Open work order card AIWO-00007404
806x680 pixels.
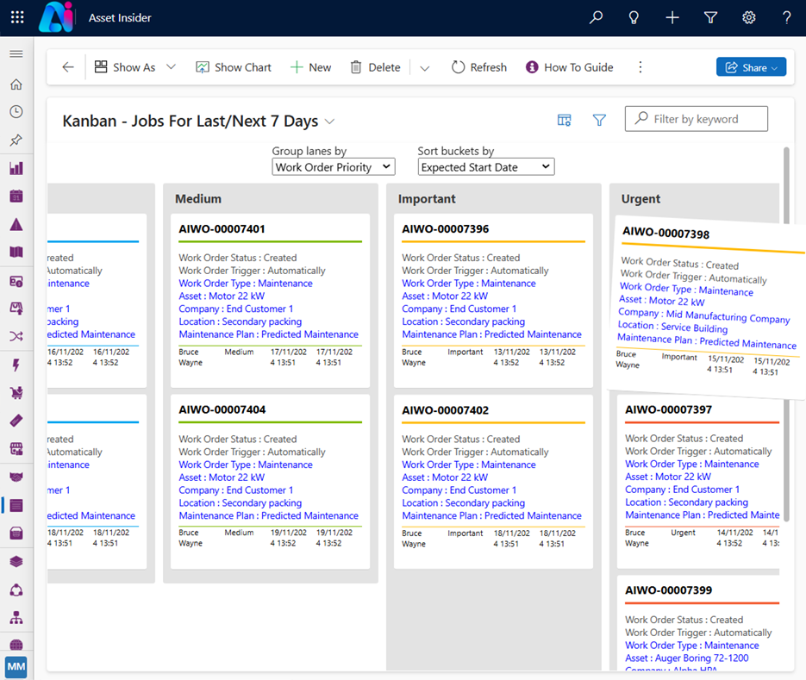click(x=271, y=482)
